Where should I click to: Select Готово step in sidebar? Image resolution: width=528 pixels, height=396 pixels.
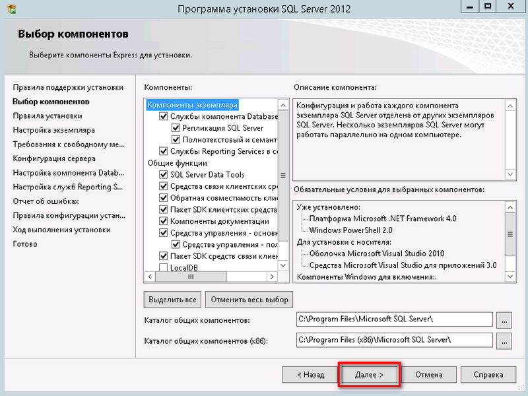[25, 244]
